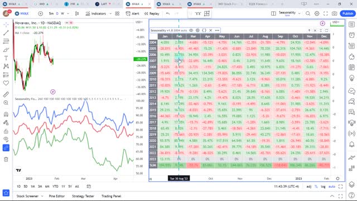Toggle percent scale mode
This screenshot has width=357, height=201.
point(316,186)
